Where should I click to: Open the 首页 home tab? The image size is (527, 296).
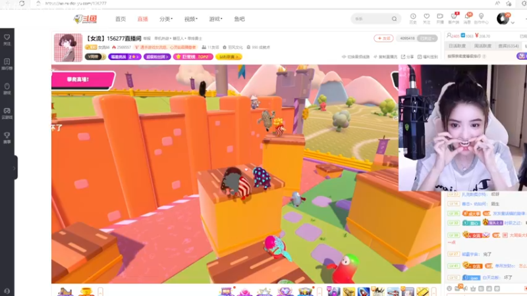click(x=121, y=19)
